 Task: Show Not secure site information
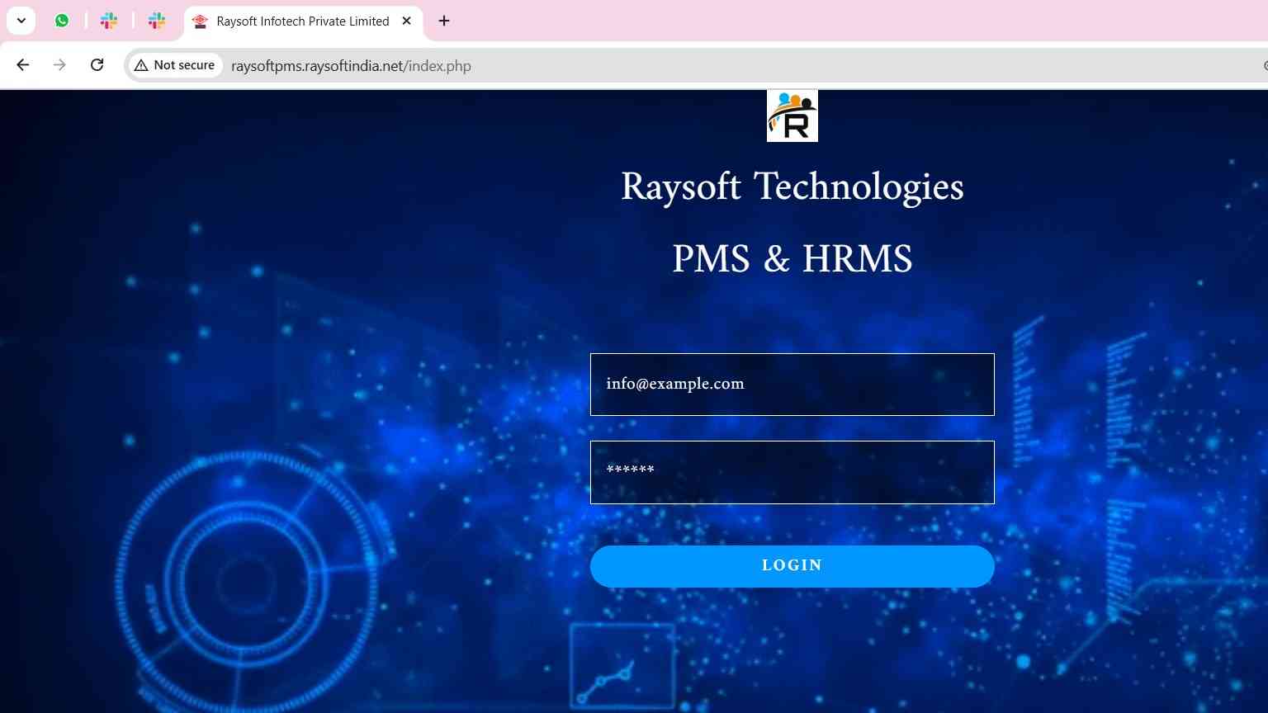175,65
